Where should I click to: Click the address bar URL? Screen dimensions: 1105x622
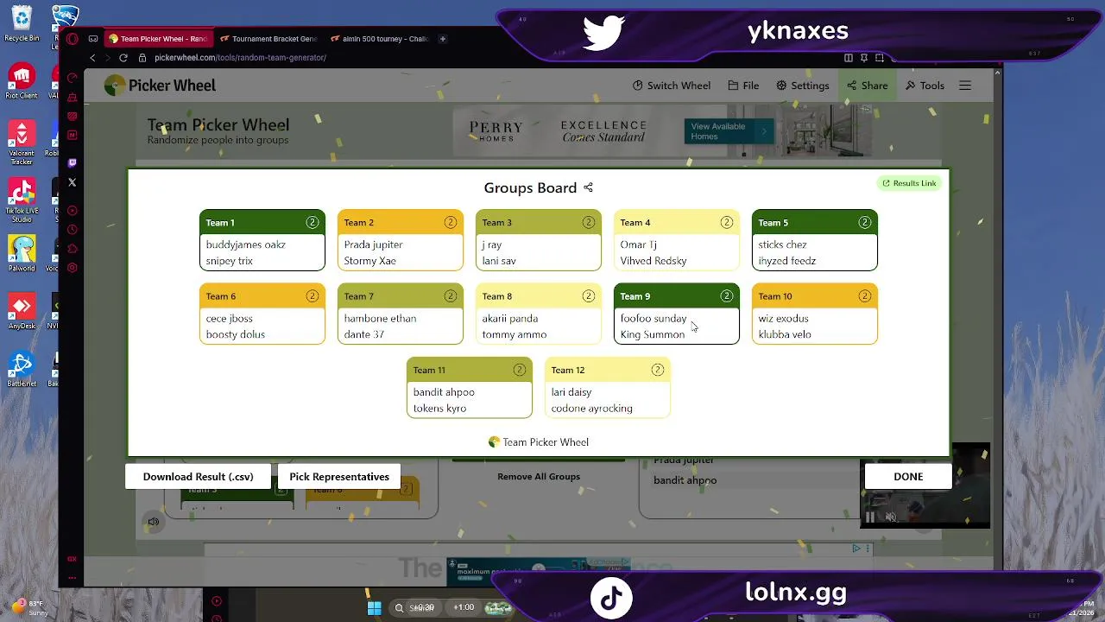pyautogui.click(x=240, y=58)
